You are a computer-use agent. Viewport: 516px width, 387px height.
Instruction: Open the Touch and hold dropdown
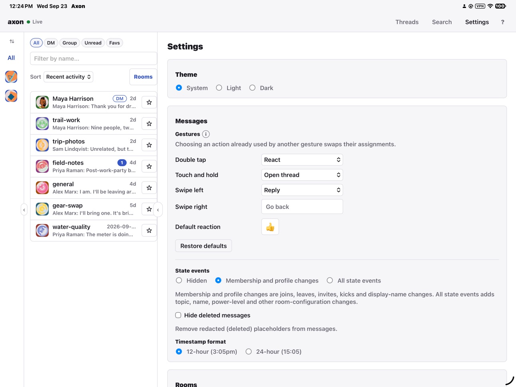pyautogui.click(x=302, y=175)
